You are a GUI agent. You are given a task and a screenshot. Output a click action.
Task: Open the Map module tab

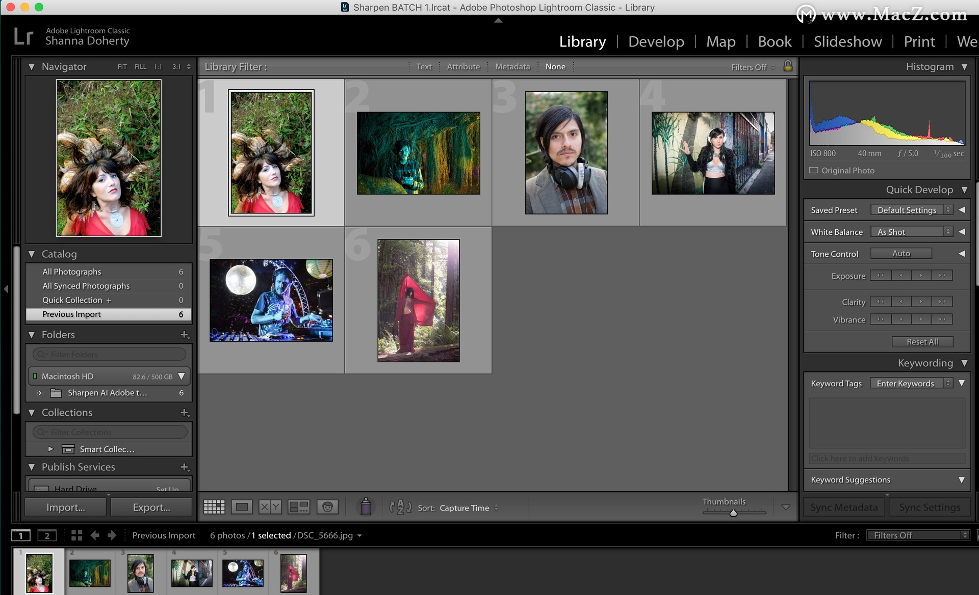720,42
